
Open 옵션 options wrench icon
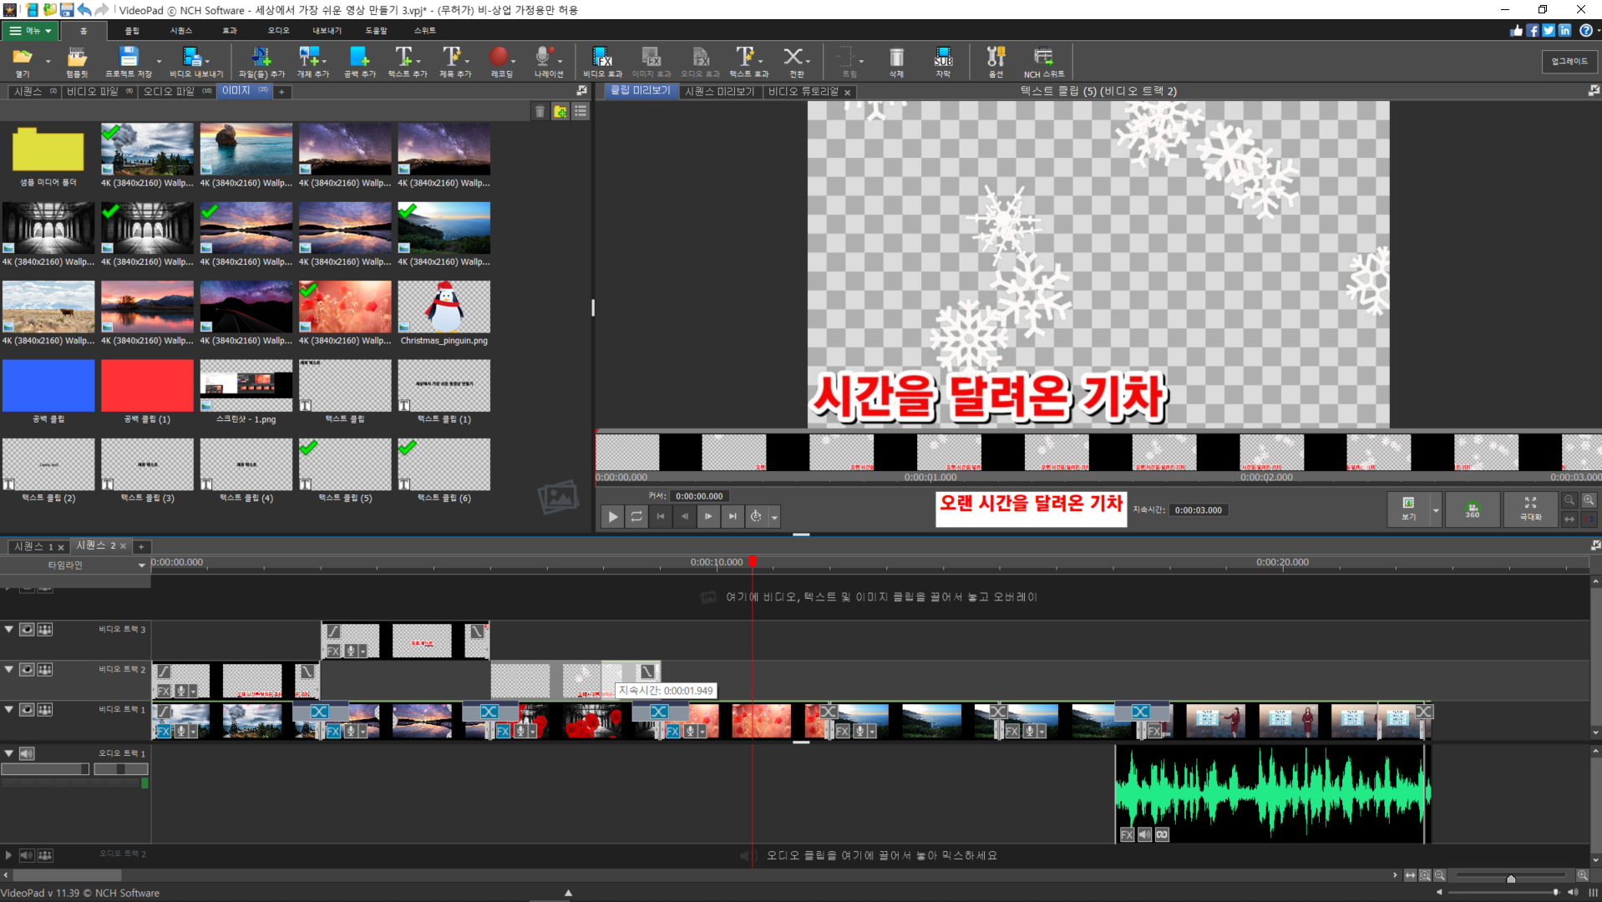(x=996, y=62)
